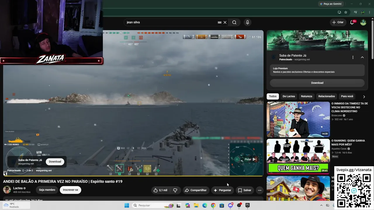The image size is (374, 210).
Task: Click the ad info icon beside Patrocinado
Action: click(23, 171)
